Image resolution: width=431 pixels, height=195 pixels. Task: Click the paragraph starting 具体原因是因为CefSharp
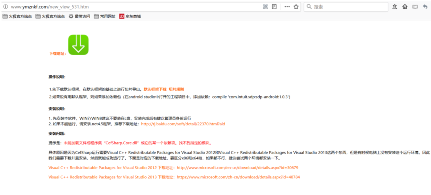coord(239,155)
